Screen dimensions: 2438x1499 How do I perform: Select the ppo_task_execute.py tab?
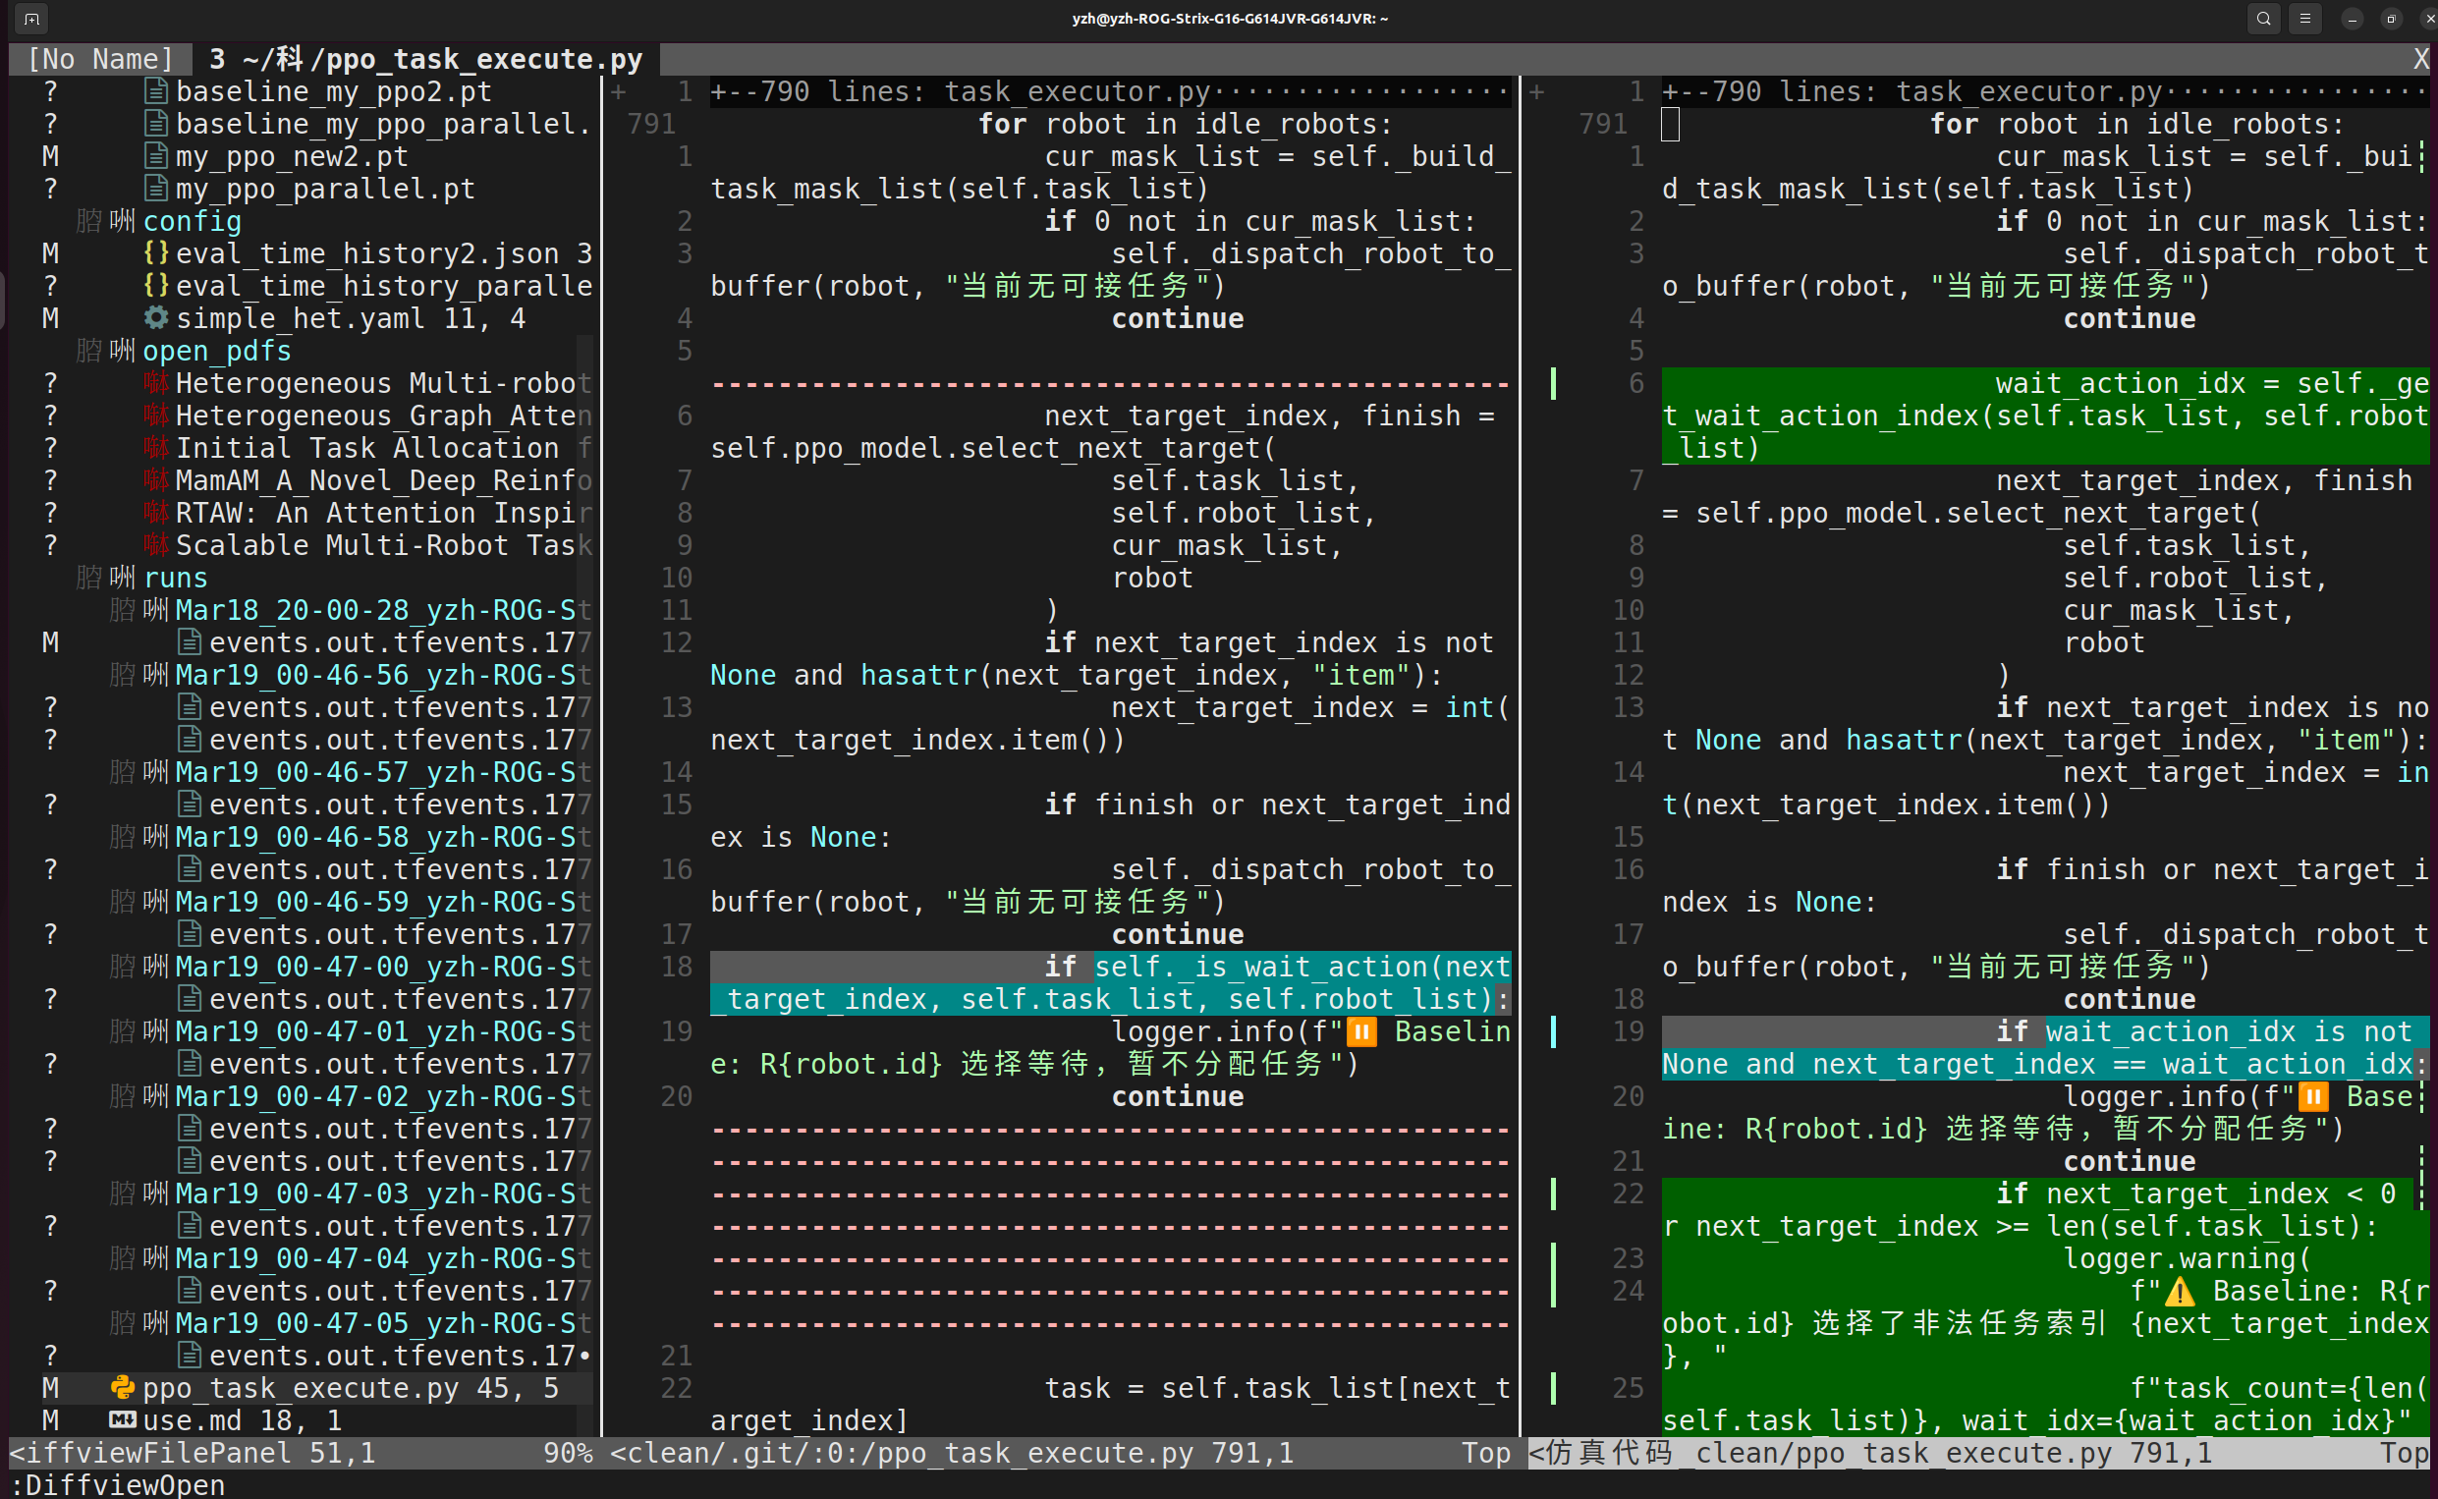point(426,60)
